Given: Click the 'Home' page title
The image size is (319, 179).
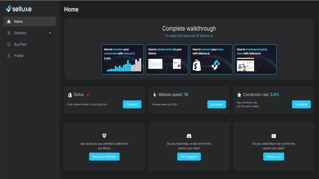Looking at the screenshot, I should pos(71,9).
